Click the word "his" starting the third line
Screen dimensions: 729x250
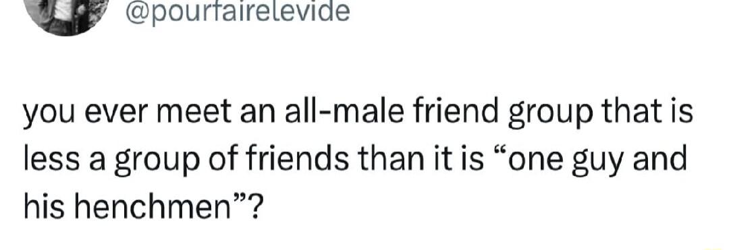pos(43,204)
